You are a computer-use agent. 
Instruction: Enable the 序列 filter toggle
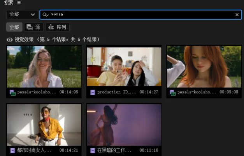pos(57,27)
